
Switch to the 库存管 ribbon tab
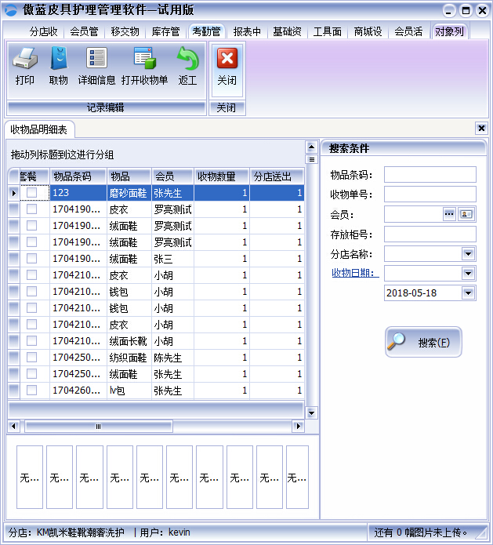click(x=165, y=32)
